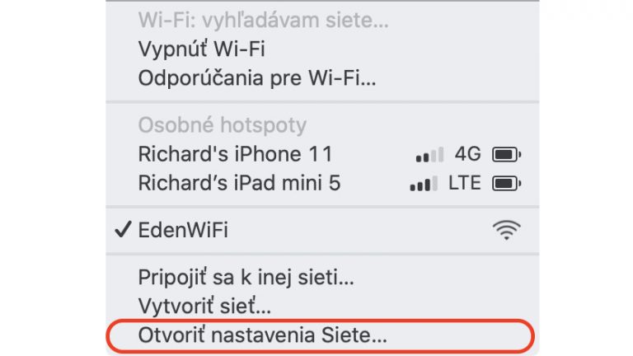The height and width of the screenshot is (356, 633).
Task: Click the checkmark next to EdenWiFi
Action: [123, 230]
